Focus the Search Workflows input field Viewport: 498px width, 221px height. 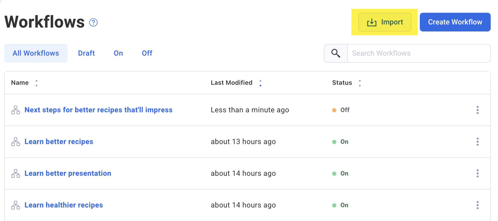coord(419,53)
